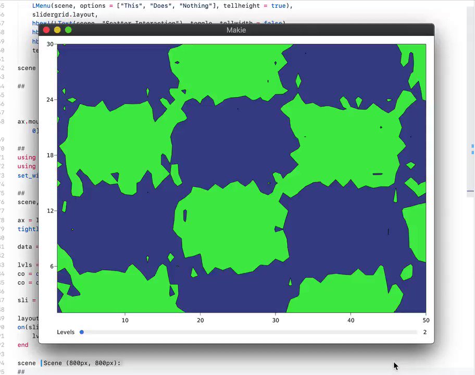475x375 pixels.
Task: Click the x-axis tick label 30
Action: (276, 320)
